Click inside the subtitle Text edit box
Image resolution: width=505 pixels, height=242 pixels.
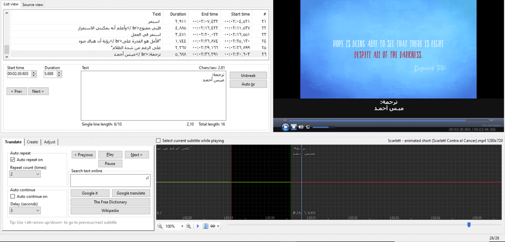pos(154,96)
